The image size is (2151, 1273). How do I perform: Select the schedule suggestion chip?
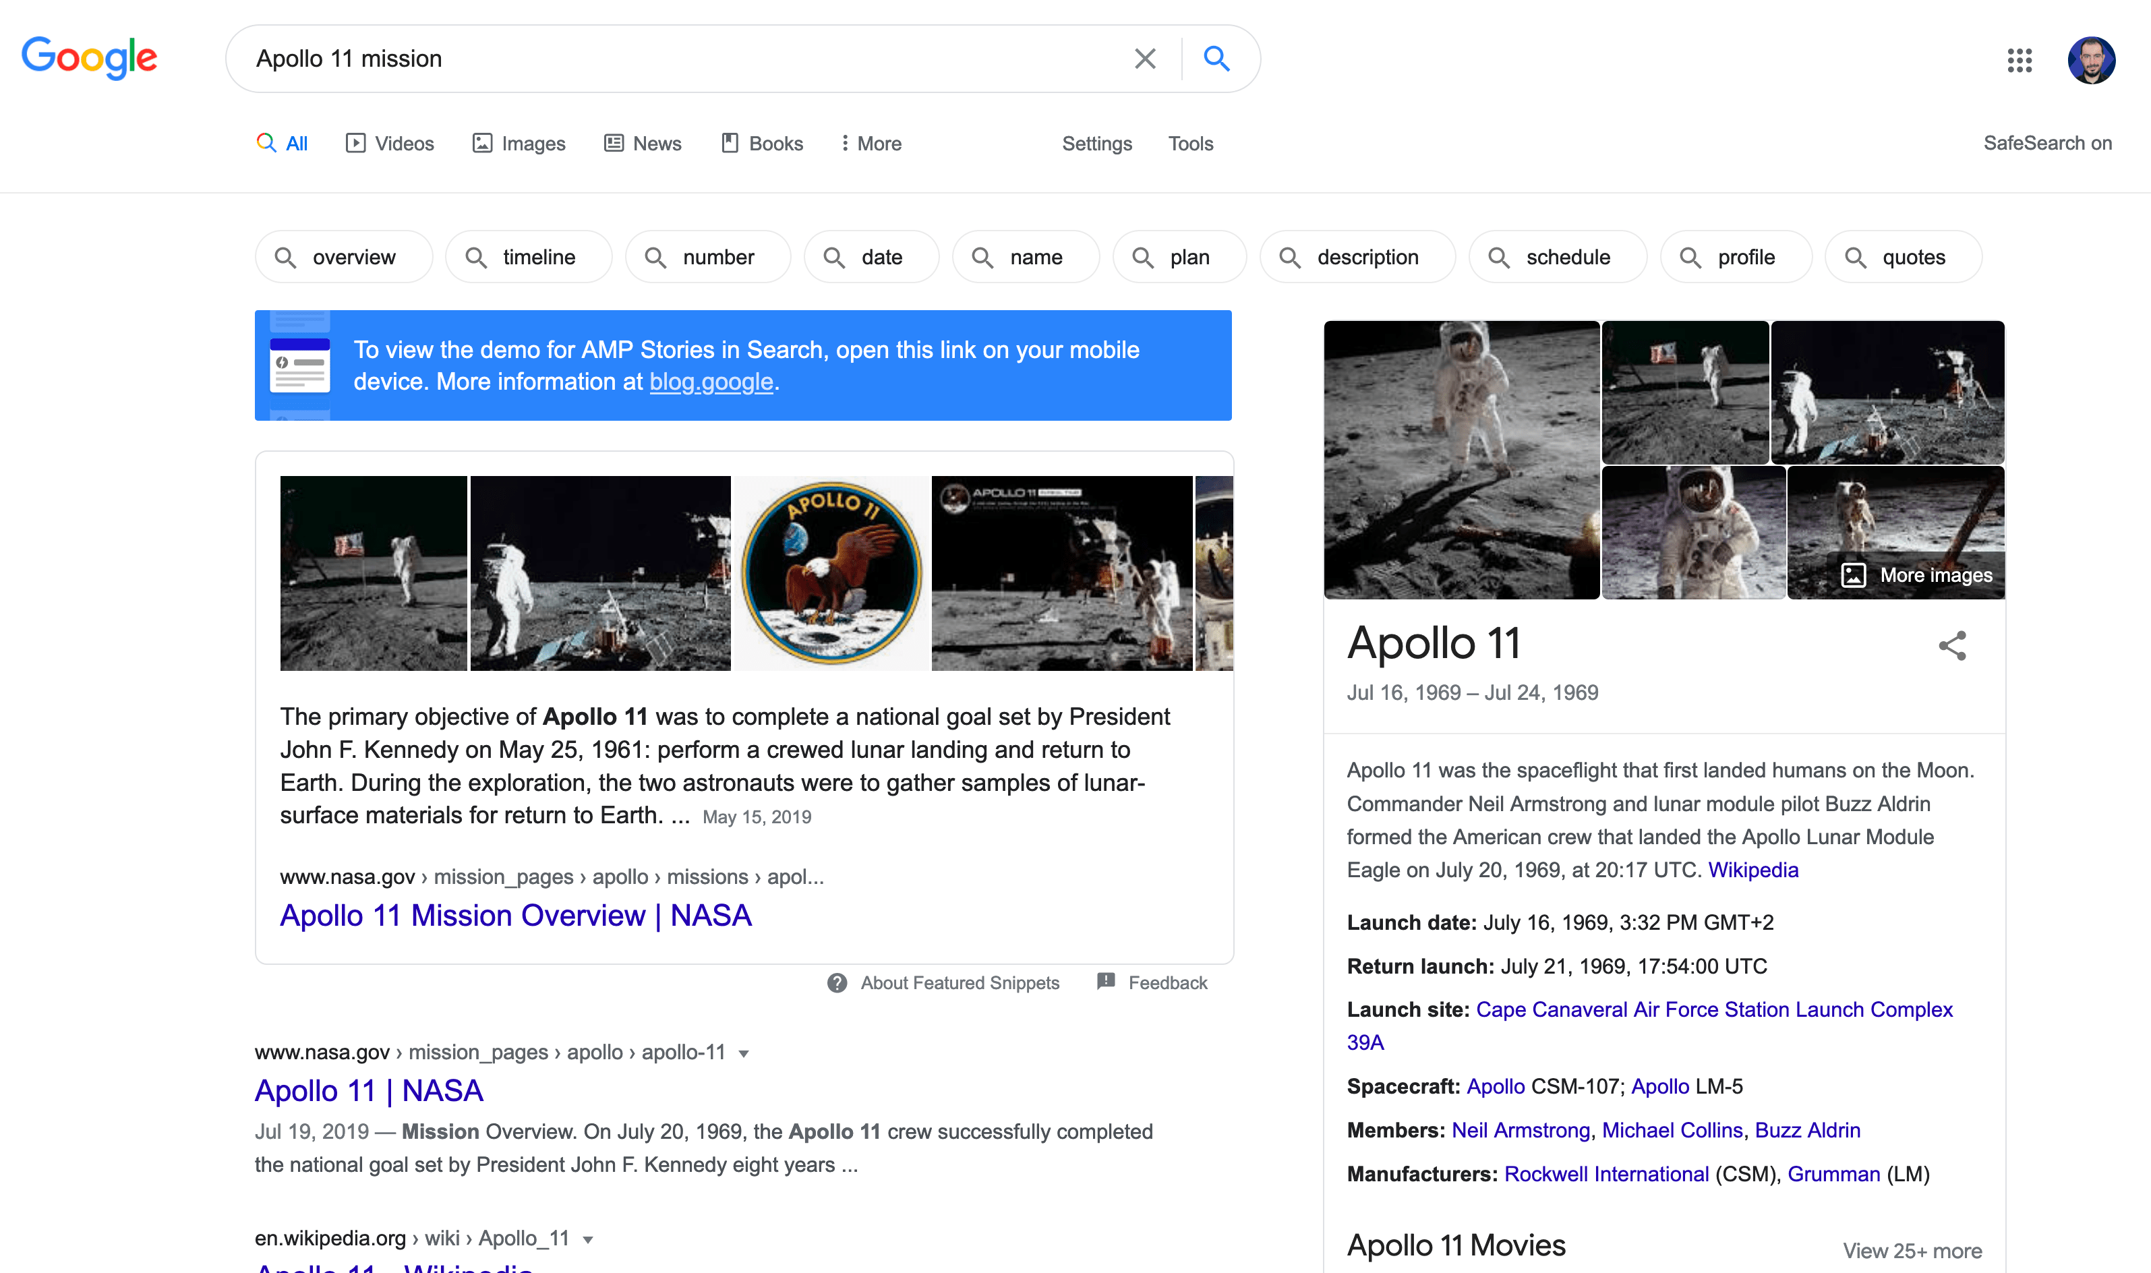pos(1558,256)
